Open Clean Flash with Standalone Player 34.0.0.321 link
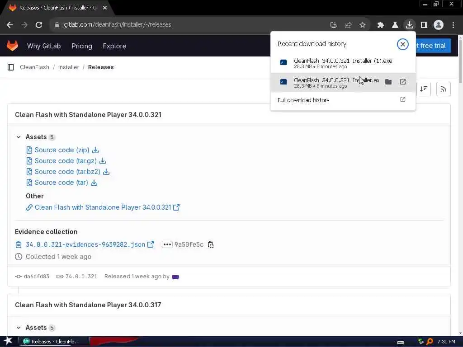 pyautogui.click(x=103, y=207)
